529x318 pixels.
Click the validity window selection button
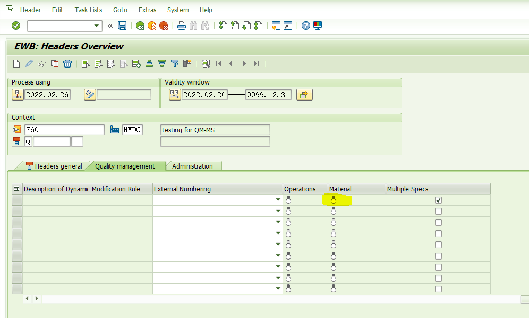click(174, 95)
